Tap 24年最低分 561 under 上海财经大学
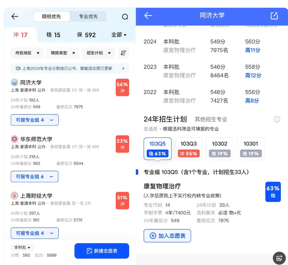288x265 pixels. coord(25,220)
